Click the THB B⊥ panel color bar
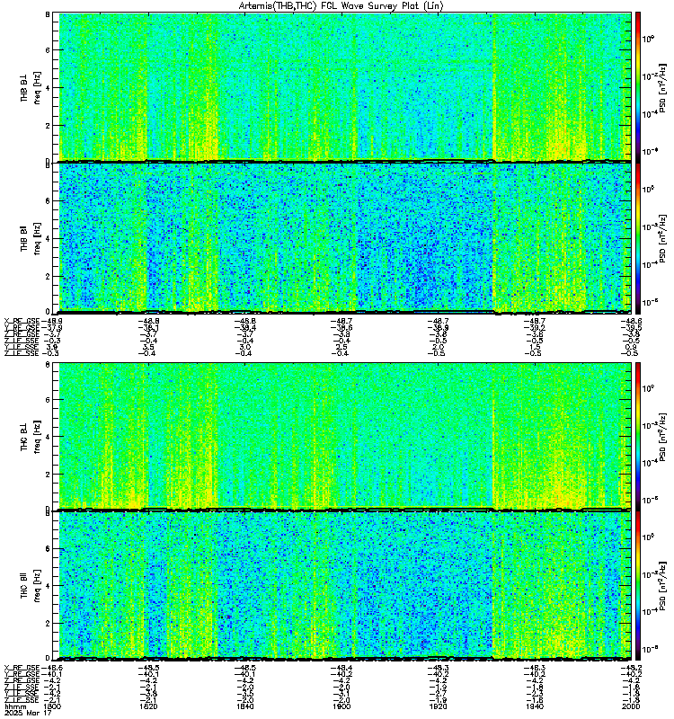674x719 pixels. point(638,87)
